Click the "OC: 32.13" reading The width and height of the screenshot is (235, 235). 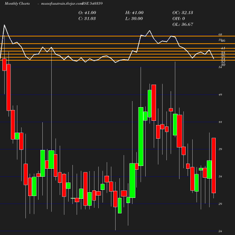pos(183,13)
